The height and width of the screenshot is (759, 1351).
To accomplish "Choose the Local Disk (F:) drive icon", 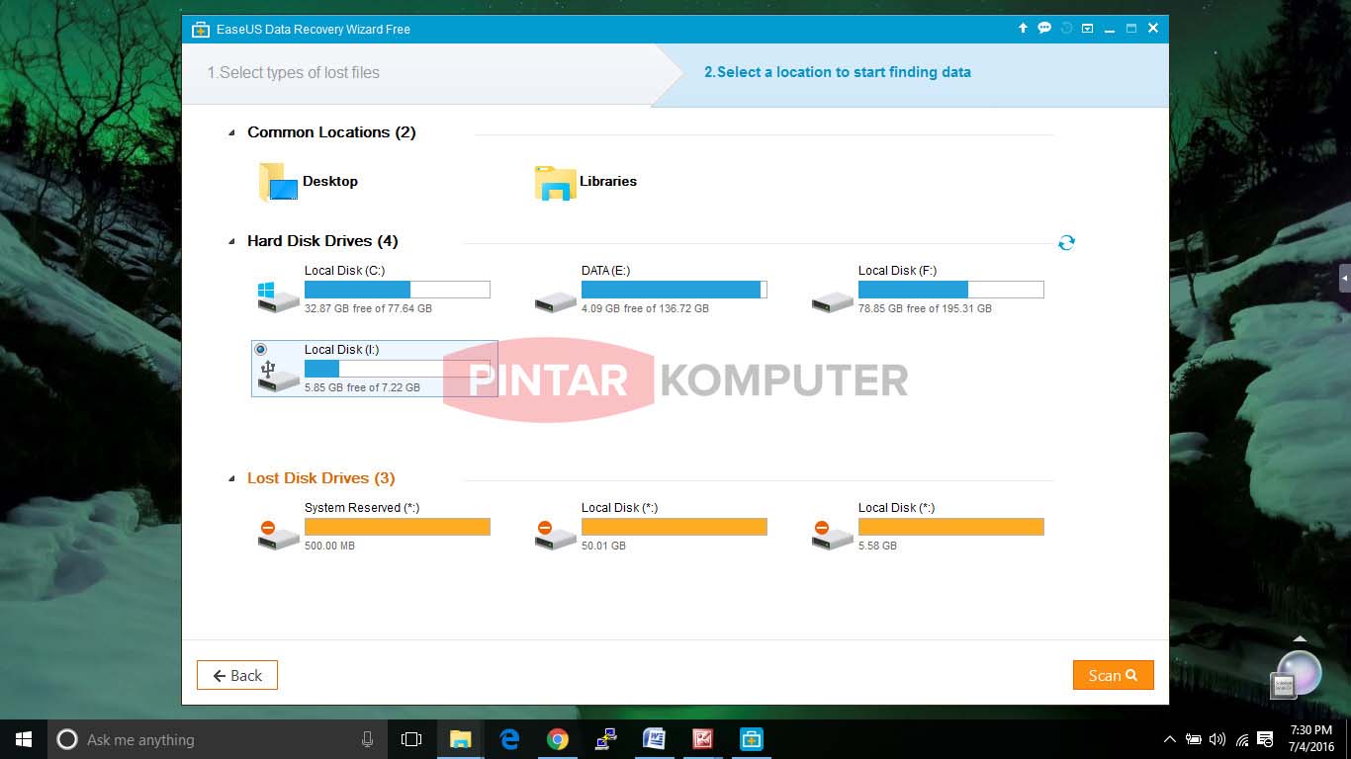I will [x=832, y=300].
